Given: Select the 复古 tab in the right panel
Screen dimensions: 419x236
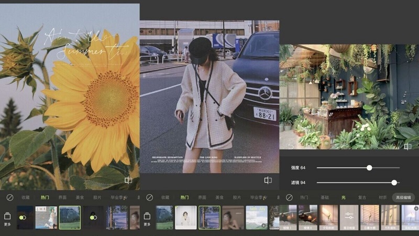Looking at the screenshot, I should pyautogui.click(x=362, y=197).
